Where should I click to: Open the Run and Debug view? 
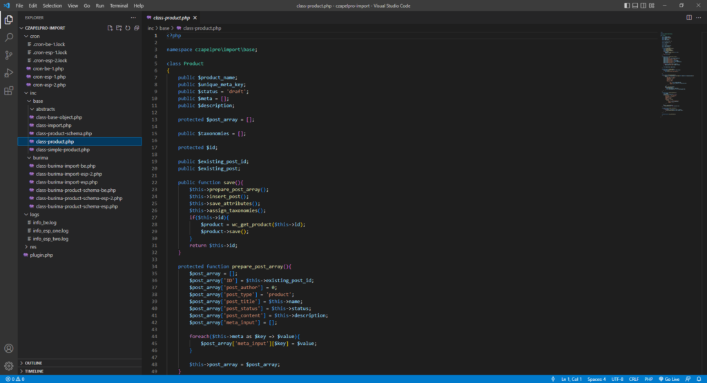8,73
